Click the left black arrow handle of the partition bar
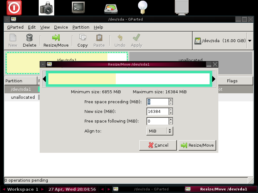Image resolution: width=258 pixels, height=193 pixels. click(44, 79)
